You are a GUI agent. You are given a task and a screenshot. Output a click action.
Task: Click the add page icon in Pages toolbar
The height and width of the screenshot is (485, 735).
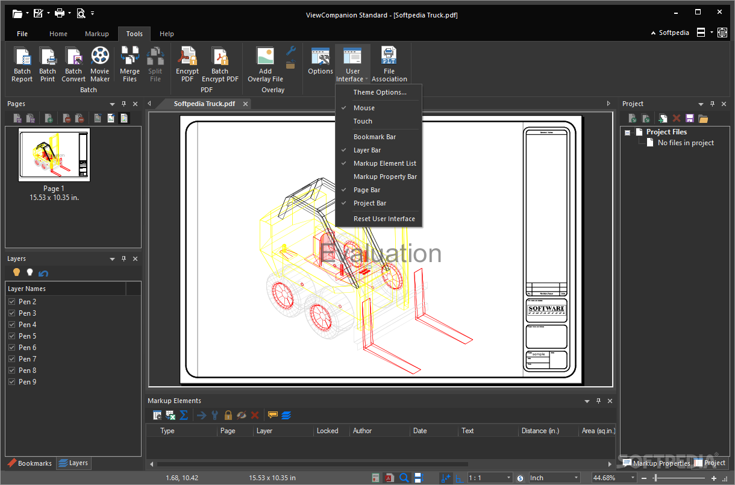pos(48,118)
